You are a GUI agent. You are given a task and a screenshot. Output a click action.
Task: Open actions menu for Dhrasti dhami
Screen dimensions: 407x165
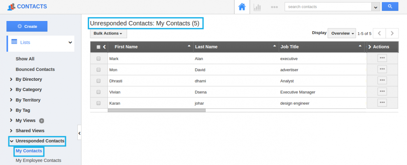pyautogui.click(x=382, y=80)
